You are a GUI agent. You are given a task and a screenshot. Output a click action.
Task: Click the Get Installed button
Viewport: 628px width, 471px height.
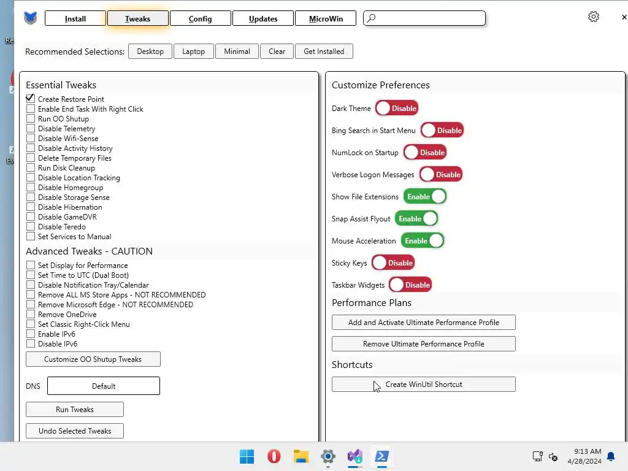point(324,52)
